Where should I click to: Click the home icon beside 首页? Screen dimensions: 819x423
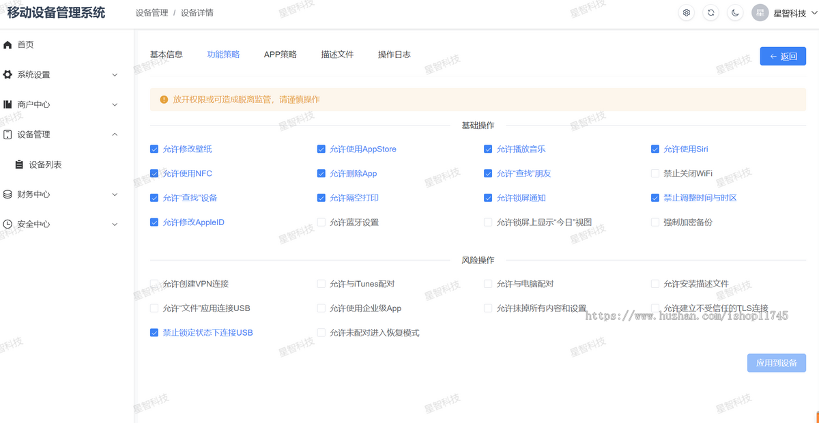point(8,45)
